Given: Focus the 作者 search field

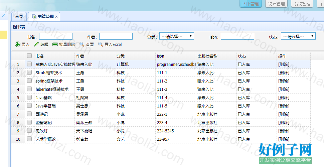Looking at the screenshot, I should 116,36.
